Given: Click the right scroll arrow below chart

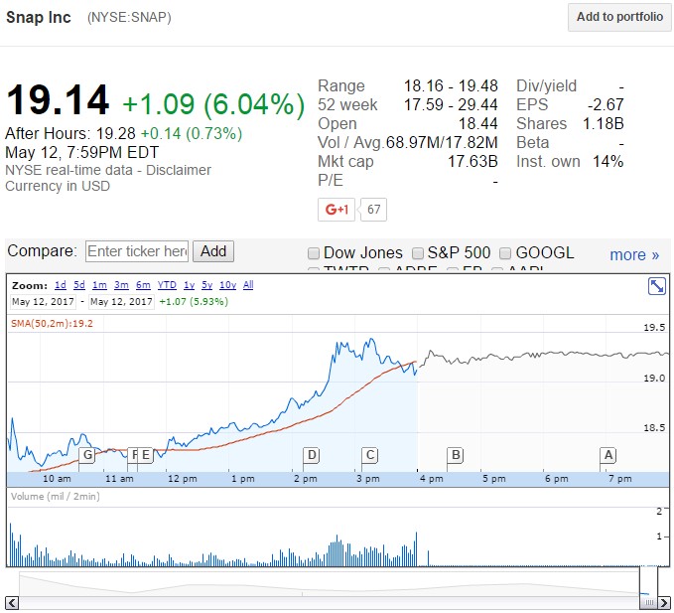Looking at the screenshot, I should click(x=664, y=602).
